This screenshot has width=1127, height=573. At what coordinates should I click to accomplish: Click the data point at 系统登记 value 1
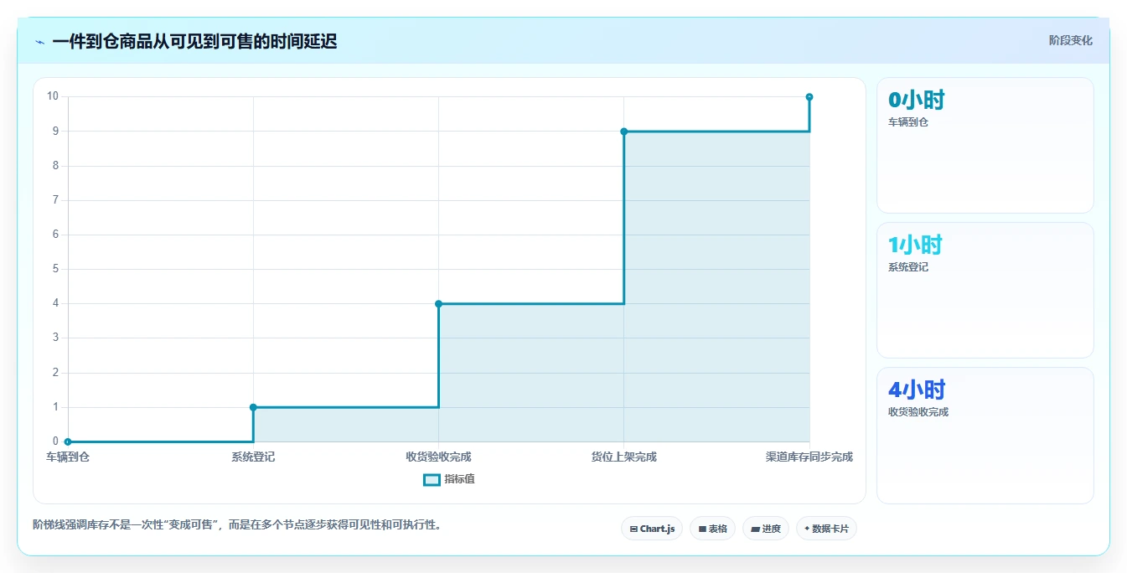tap(253, 407)
